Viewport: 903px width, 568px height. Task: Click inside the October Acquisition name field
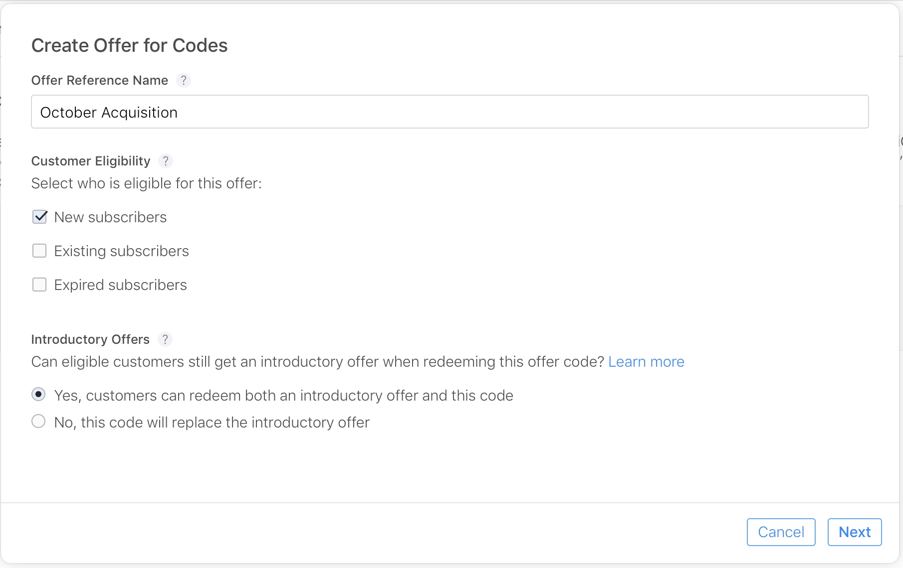(x=449, y=112)
